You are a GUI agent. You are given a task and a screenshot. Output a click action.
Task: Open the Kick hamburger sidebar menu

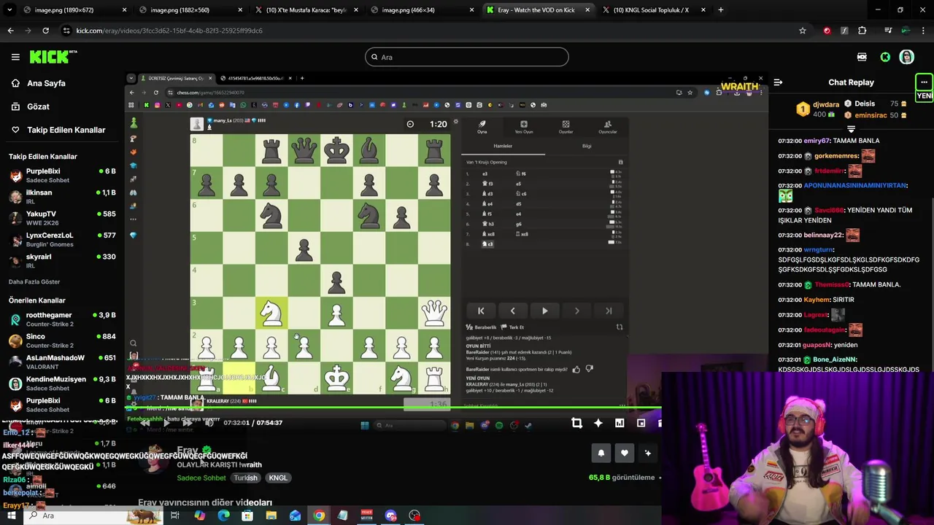(15, 57)
